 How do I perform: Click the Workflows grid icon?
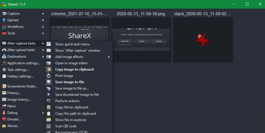[x=4, y=27]
